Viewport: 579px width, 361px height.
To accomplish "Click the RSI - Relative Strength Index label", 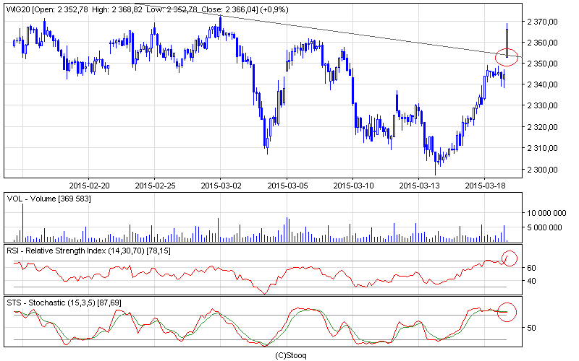I will (88, 251).
